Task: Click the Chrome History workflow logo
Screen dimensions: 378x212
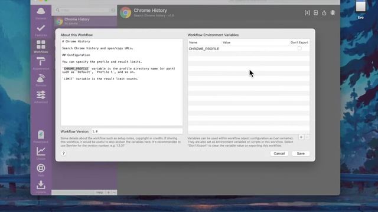Action: (125, 12)
